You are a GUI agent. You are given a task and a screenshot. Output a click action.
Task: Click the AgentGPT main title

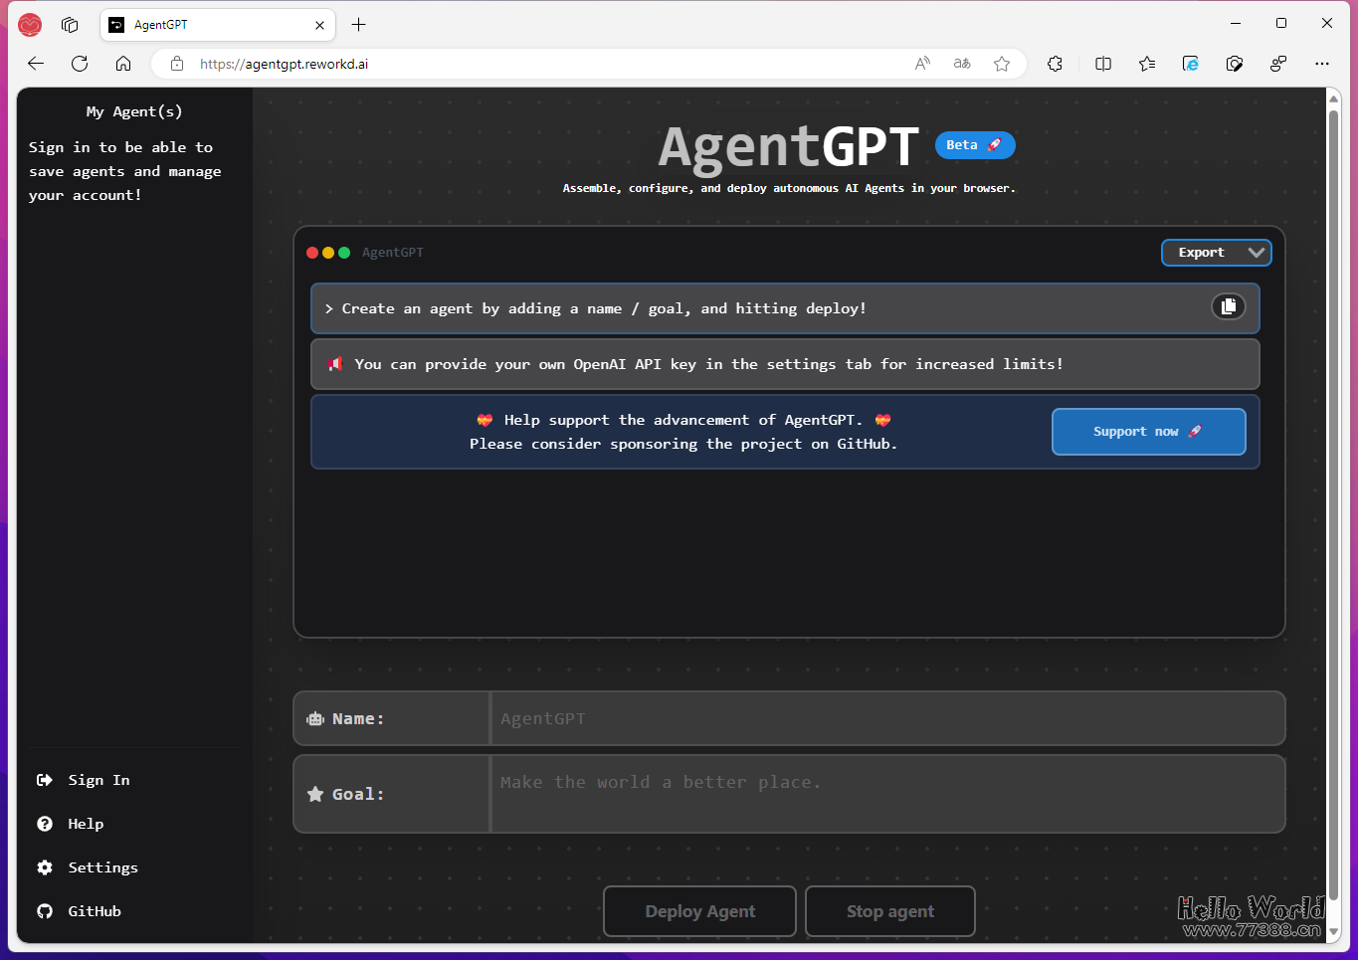click(x=789, y=147)
